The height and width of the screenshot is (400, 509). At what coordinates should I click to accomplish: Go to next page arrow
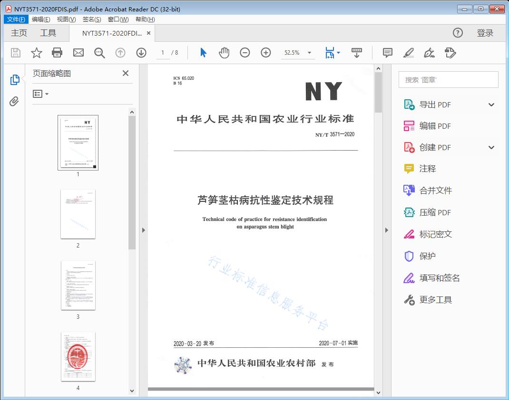141,53
